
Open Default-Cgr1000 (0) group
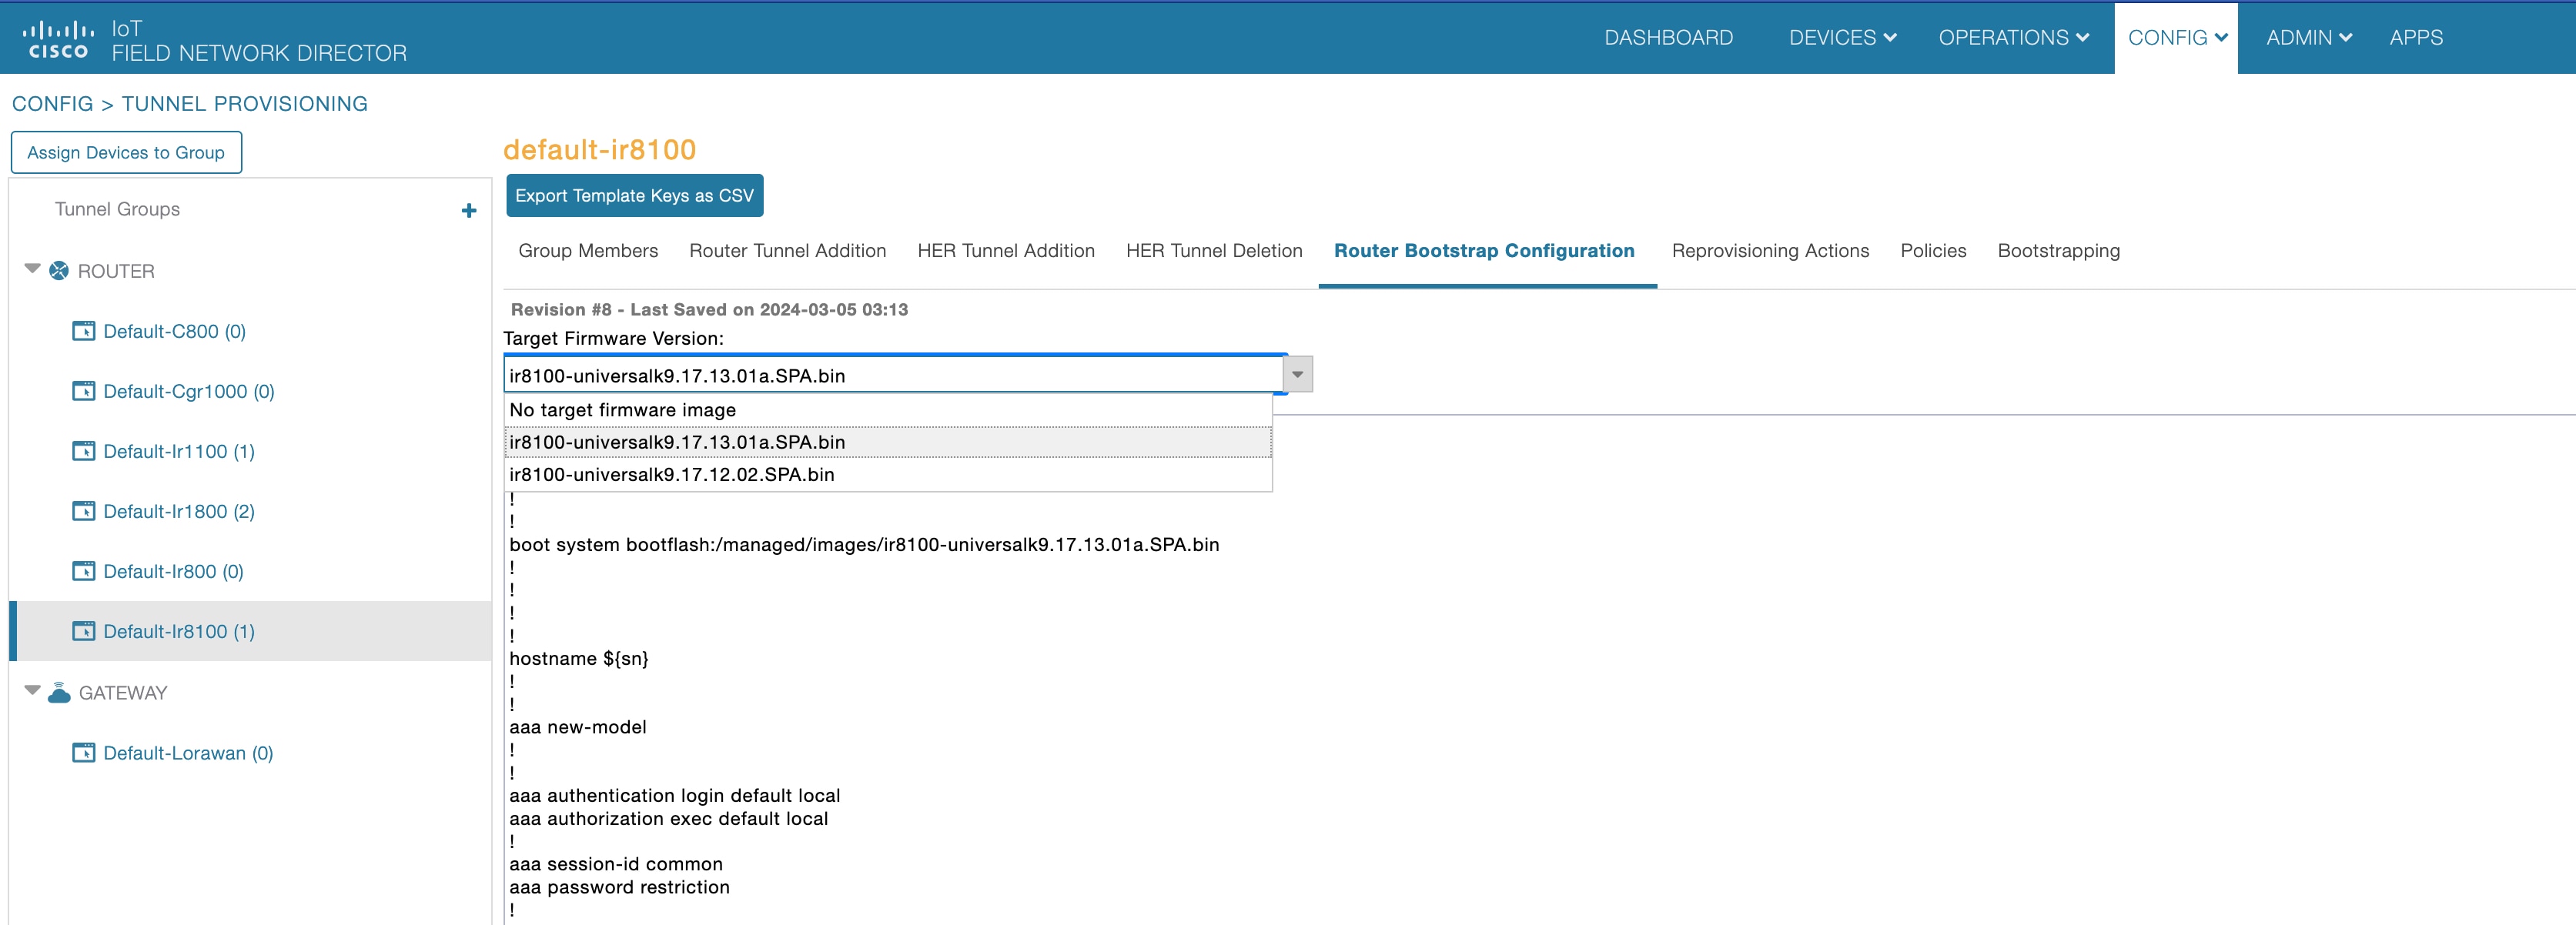click(189, 391)
